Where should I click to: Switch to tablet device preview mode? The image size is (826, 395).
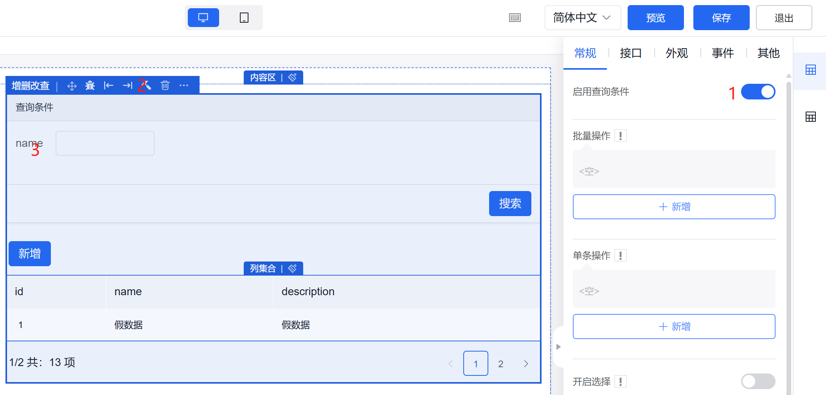pos(244,18)
